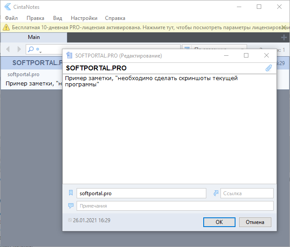
Task: Maximize the note editor window
Action: click(246, 55)
